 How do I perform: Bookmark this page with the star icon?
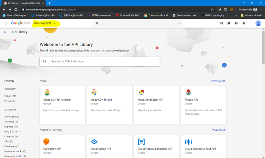click(x=212, y=9)
